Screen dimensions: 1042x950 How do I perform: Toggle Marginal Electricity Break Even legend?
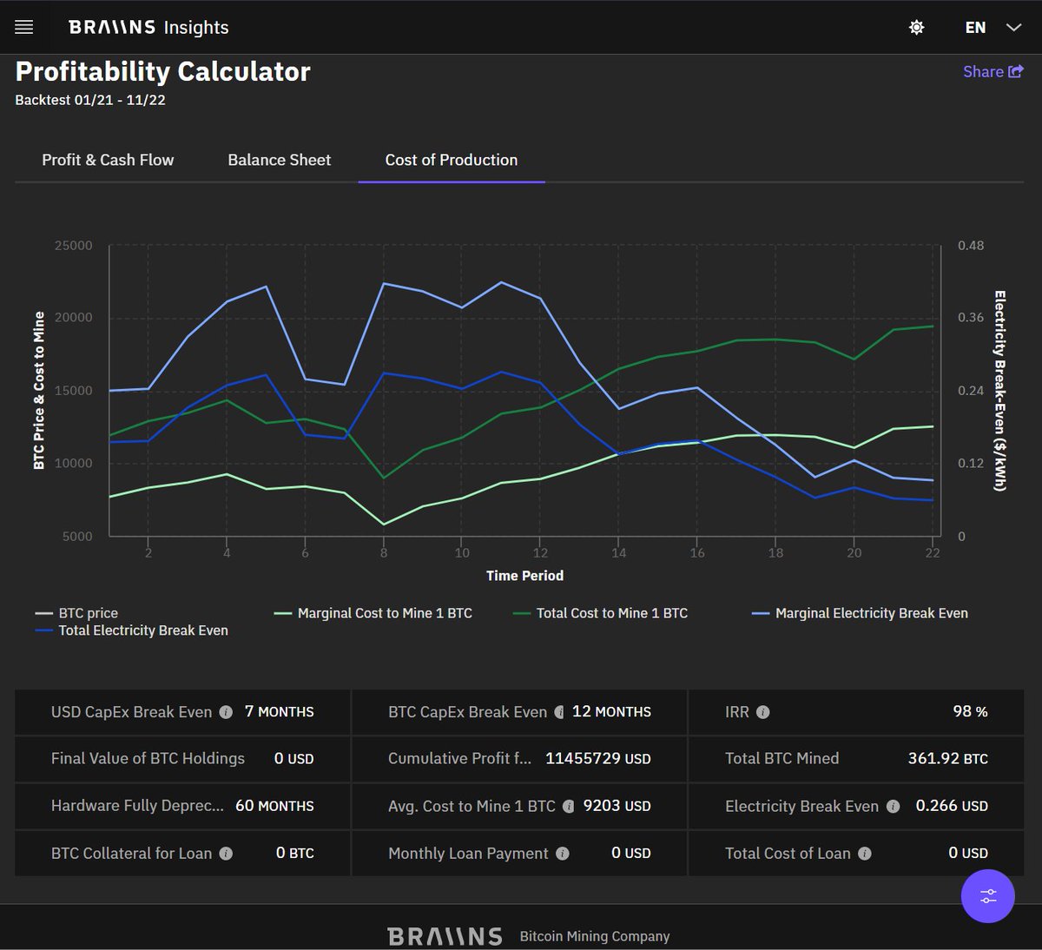click(x=860, y=613)
